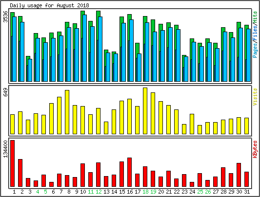Click the cyan 'Pages' legend word
This screenshot has height=197, width=260.
255,50
